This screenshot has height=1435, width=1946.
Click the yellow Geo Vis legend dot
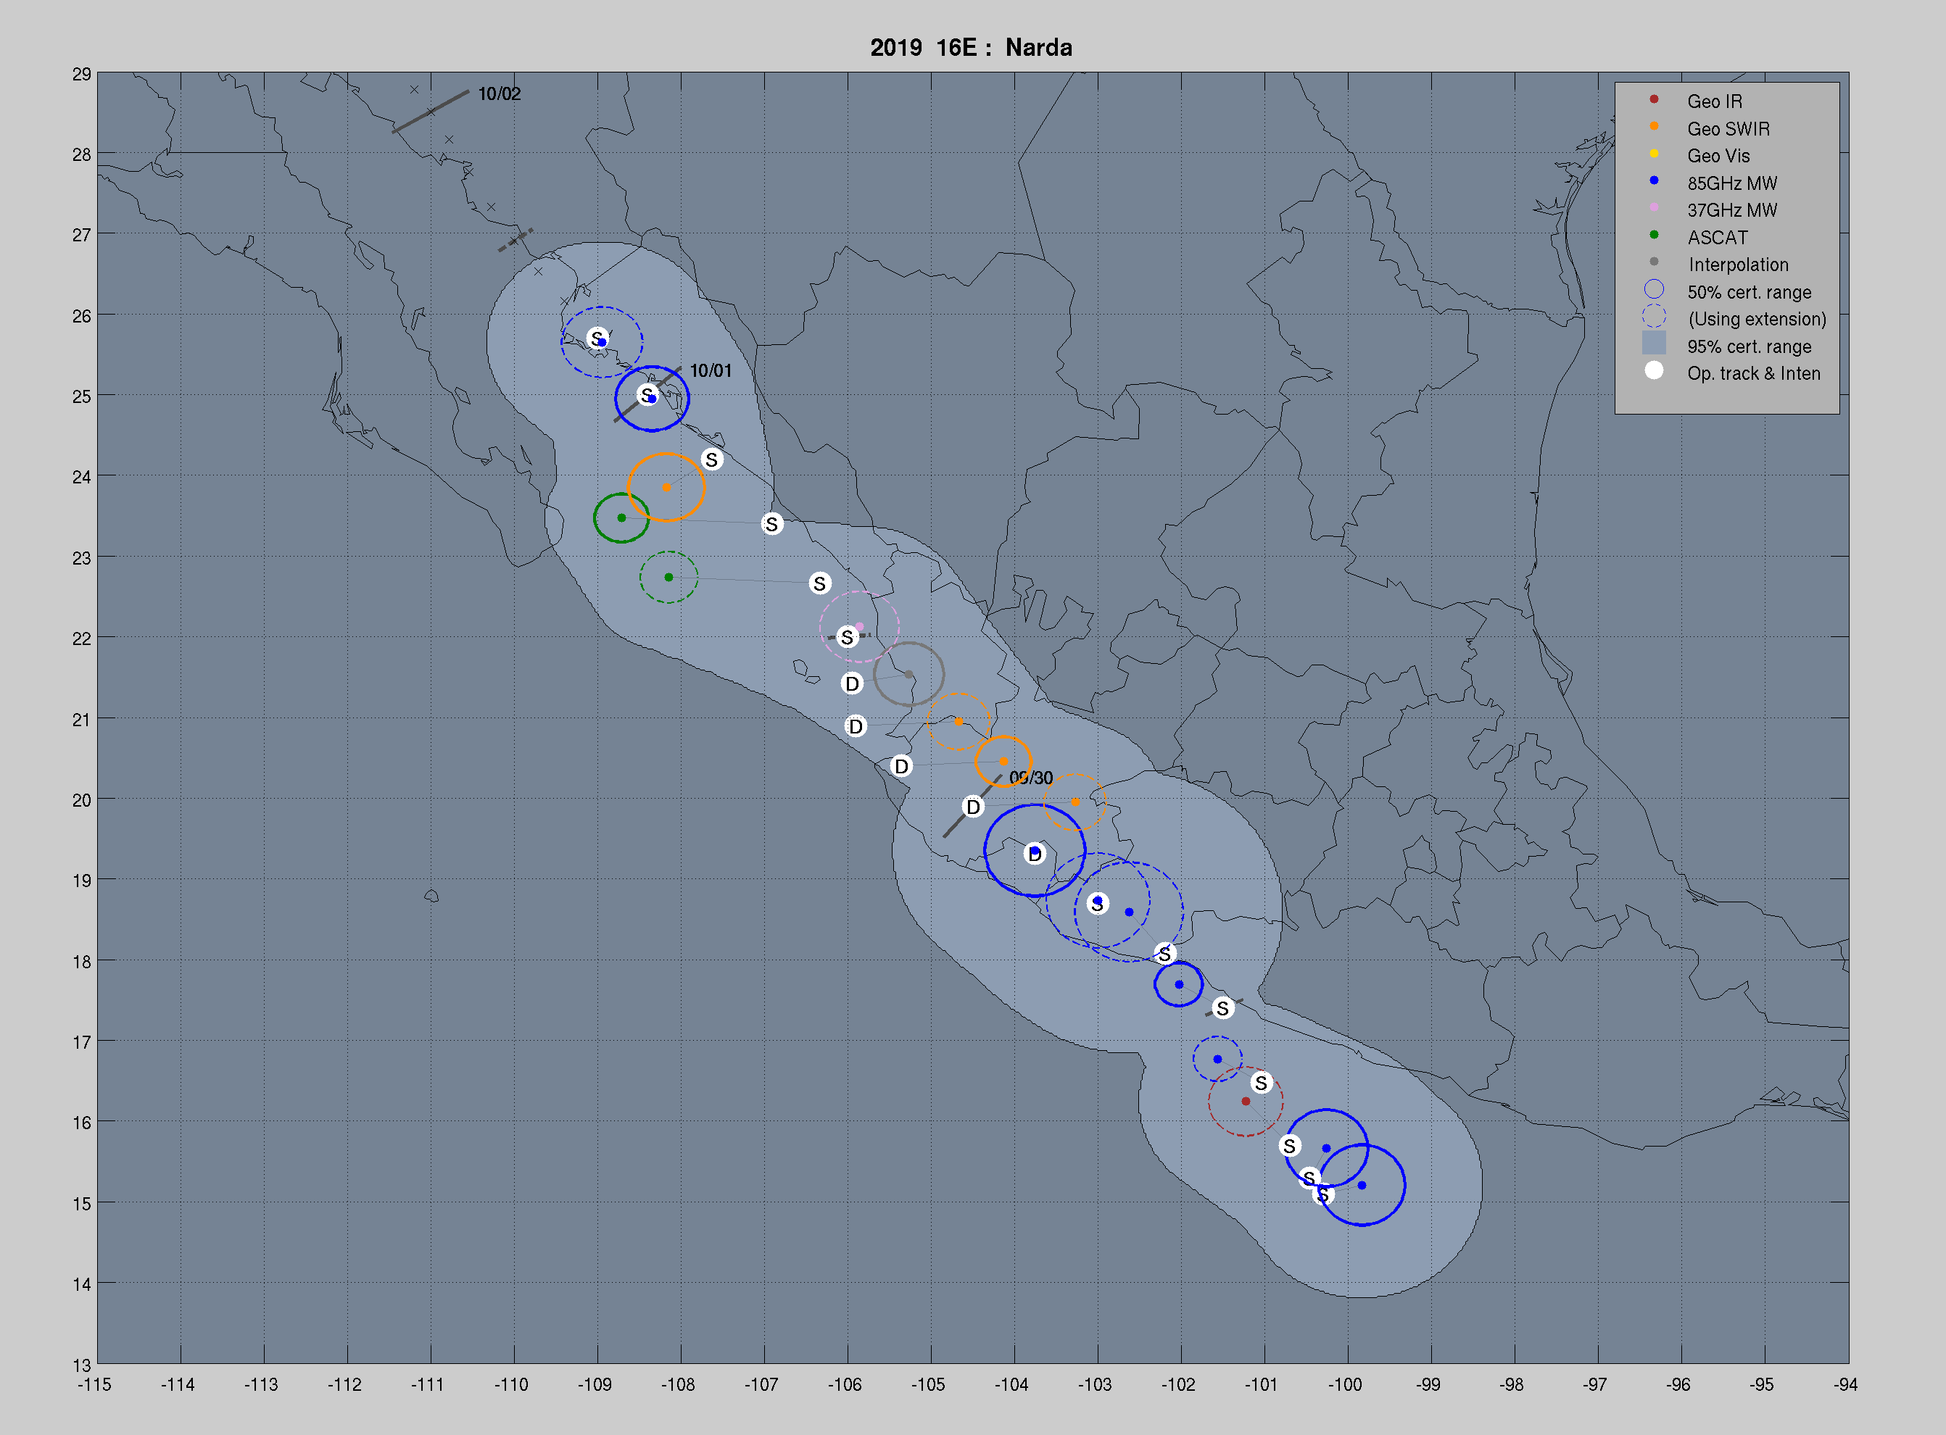(1653, 154)
